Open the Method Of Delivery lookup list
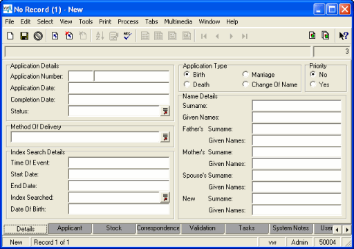This screenshot has width=354, height=249. pos(165,137)
